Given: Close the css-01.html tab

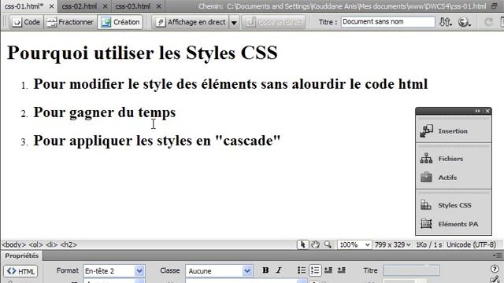Looking at the screenshot, I should pyautogui.click(x=51, y=6).
